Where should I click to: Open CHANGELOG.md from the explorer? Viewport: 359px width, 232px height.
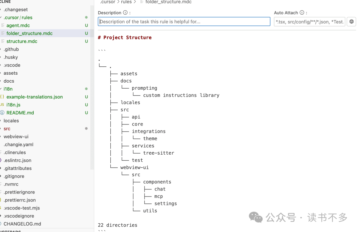coord(22,224)
